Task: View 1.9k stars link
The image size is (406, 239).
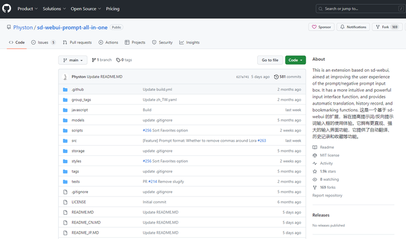Action: coord(324,171)
